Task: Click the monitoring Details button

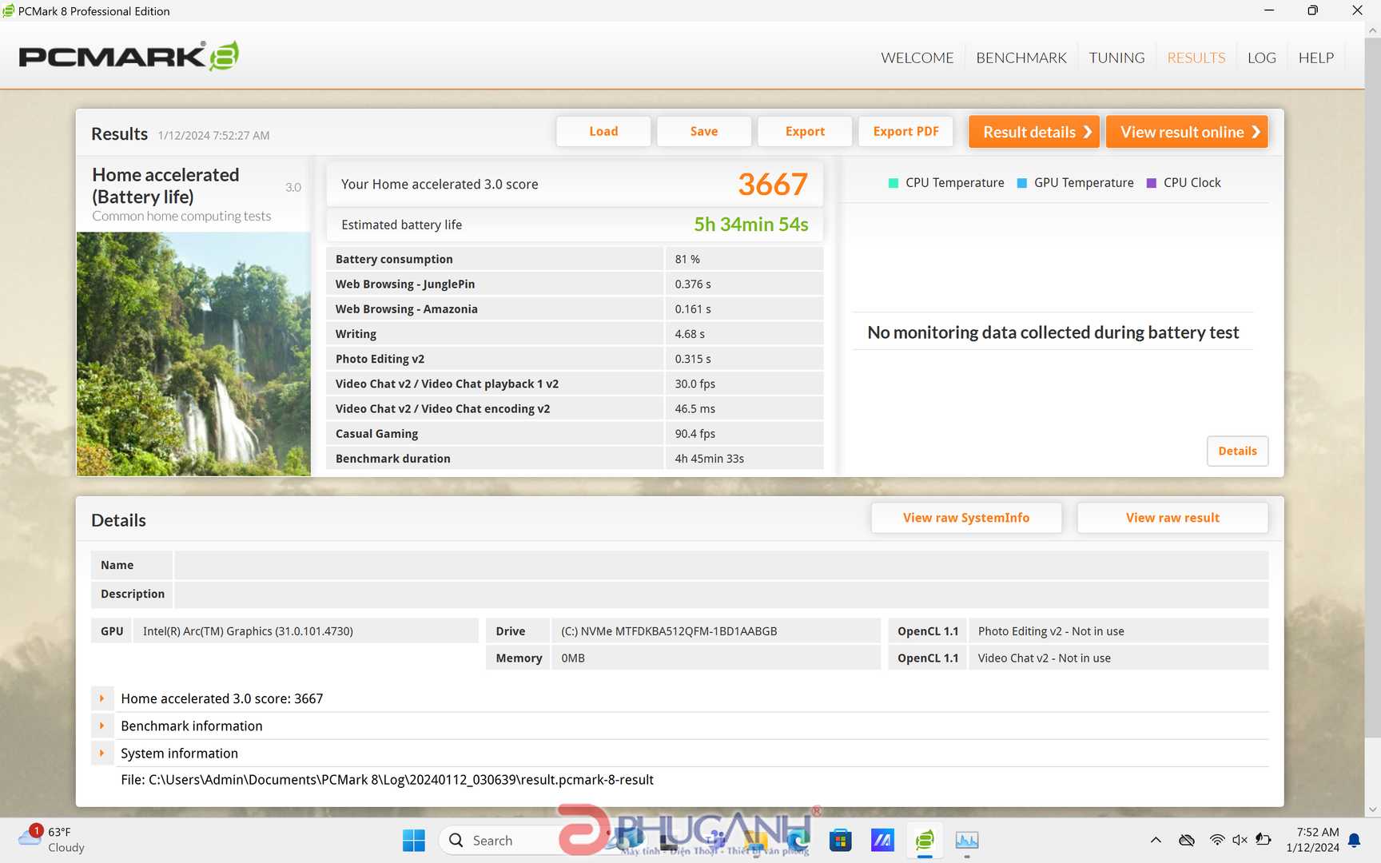Action: pos(1237,451)
